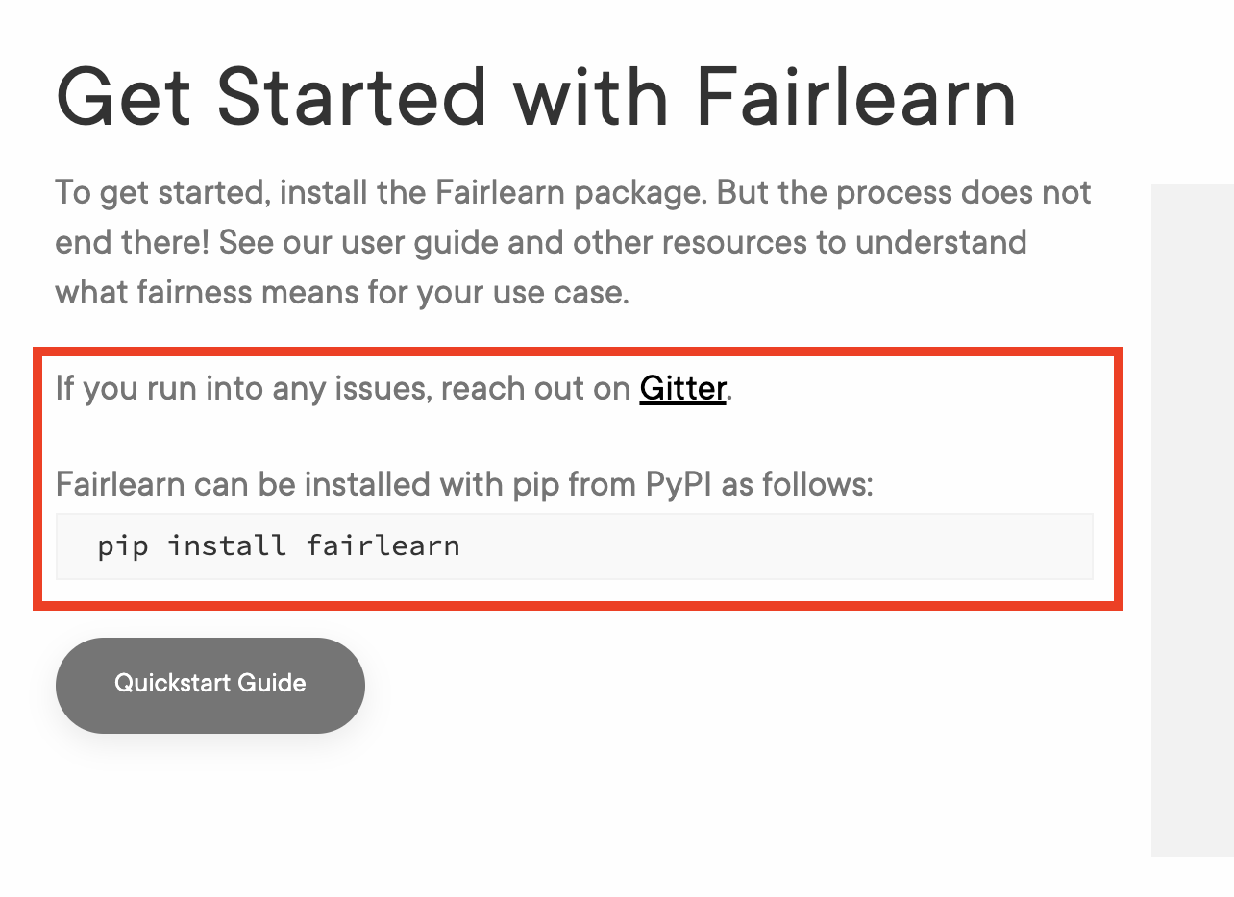1234x897 pixels.
Task: Click the gray sidebar panel on the right
Action: (1192, 519)
